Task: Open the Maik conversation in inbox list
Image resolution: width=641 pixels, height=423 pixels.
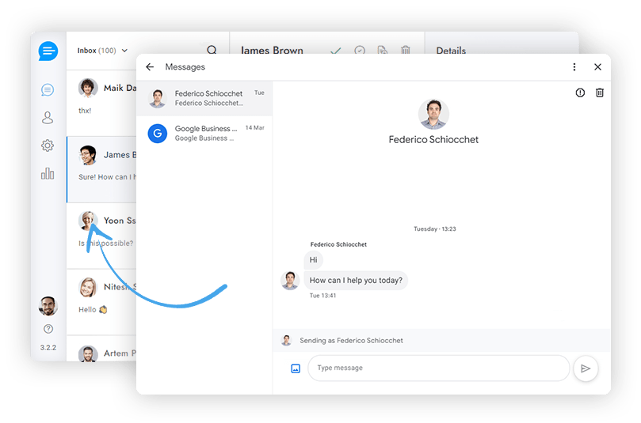Action: [x=101, y=103]
